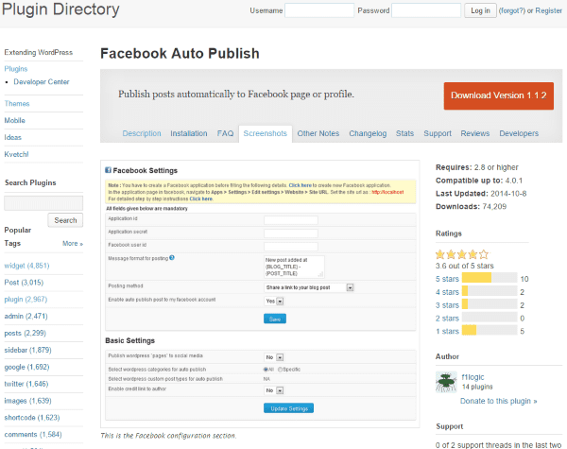Click Donate to this plugin link
The image size is (567, 449).
(x=499, y=401)
